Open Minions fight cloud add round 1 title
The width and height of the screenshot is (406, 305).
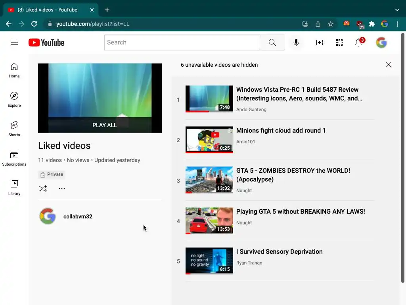point(281,130)
